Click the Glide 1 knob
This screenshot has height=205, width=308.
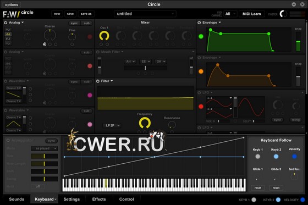pos(257,178)
